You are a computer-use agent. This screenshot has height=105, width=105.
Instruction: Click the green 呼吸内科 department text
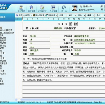tap(58, 28)
